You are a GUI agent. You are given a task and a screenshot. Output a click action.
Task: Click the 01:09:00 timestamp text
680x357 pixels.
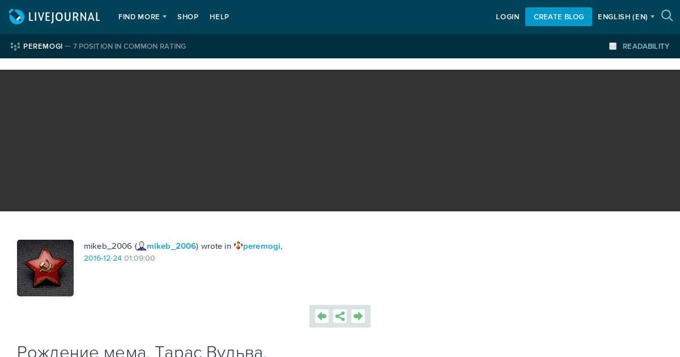139,258
